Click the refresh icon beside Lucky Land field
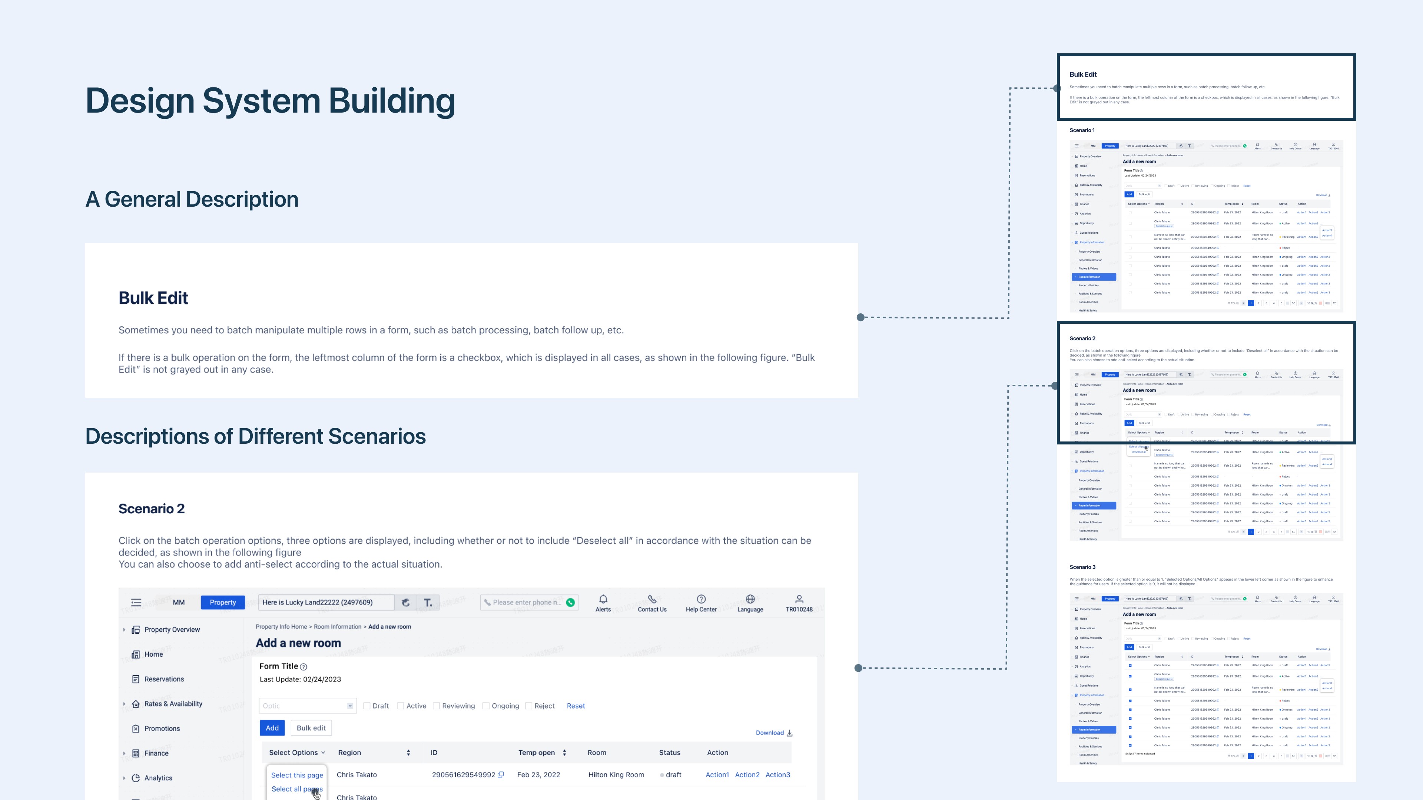The height and width of the screenshot is (800, 1423). pyautogui.click(x=405, y=602)
